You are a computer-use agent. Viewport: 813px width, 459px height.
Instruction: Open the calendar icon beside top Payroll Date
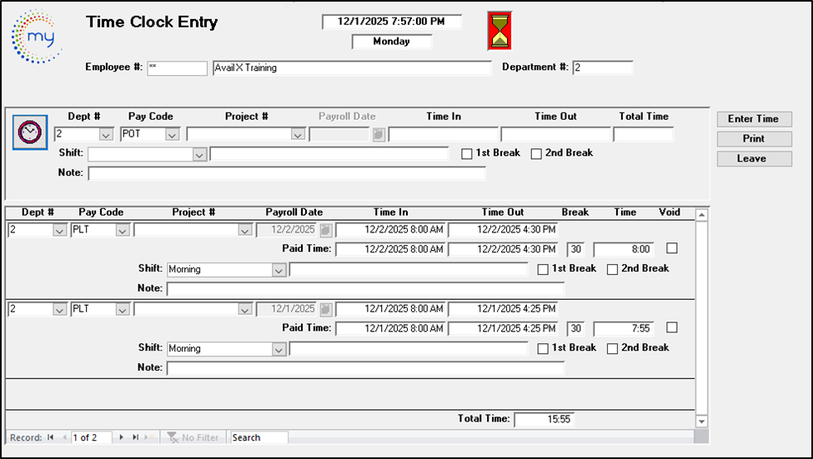click(379, 134)
